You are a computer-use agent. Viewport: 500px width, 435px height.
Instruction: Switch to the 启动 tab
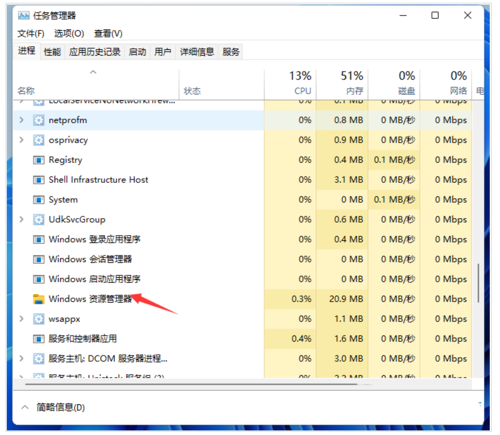click(137, 52)
